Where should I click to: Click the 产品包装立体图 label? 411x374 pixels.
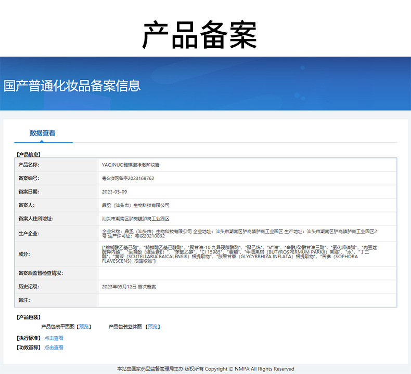tap(125, 327)
